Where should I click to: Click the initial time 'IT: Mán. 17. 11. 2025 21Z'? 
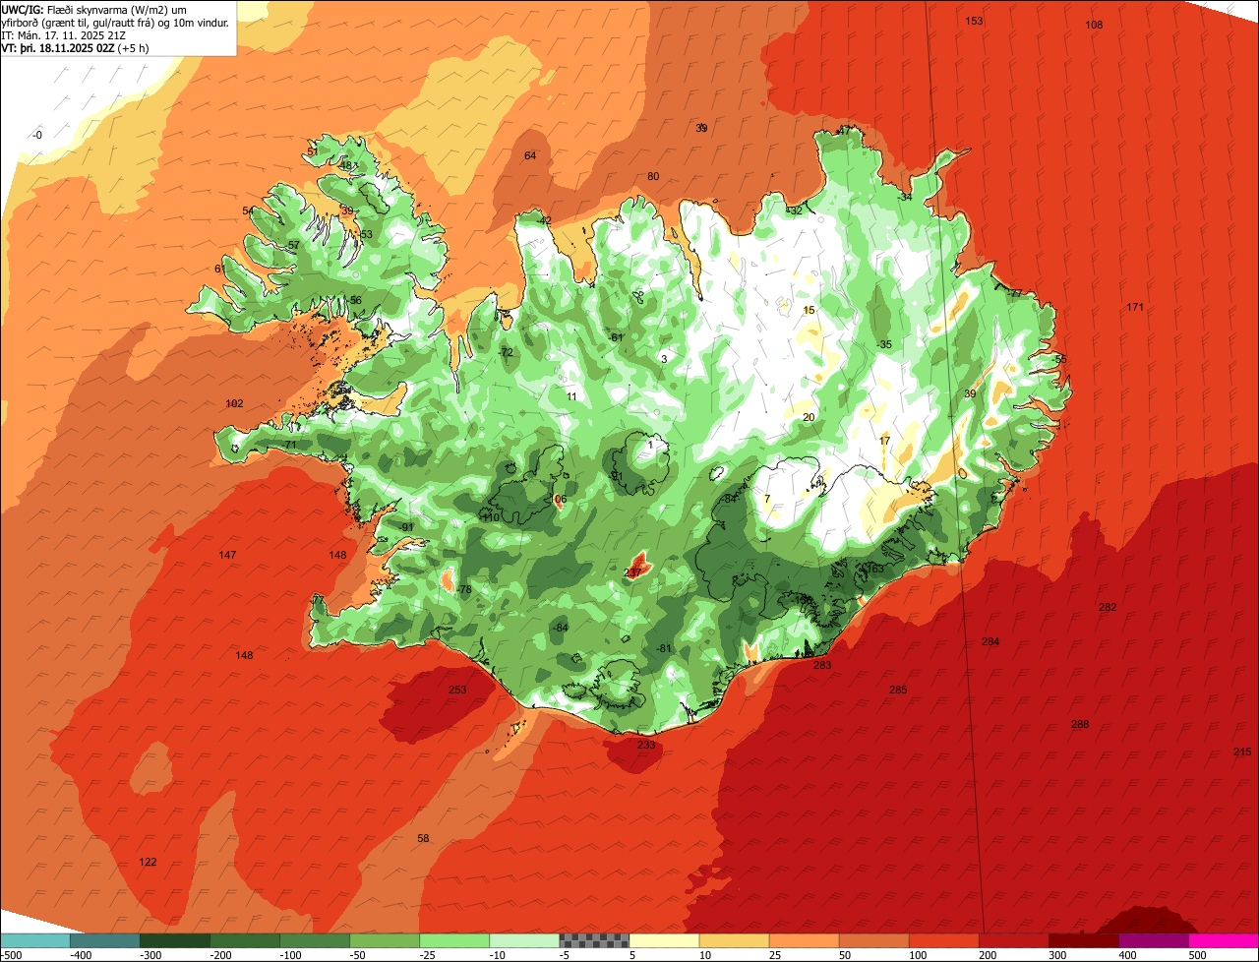65,34
